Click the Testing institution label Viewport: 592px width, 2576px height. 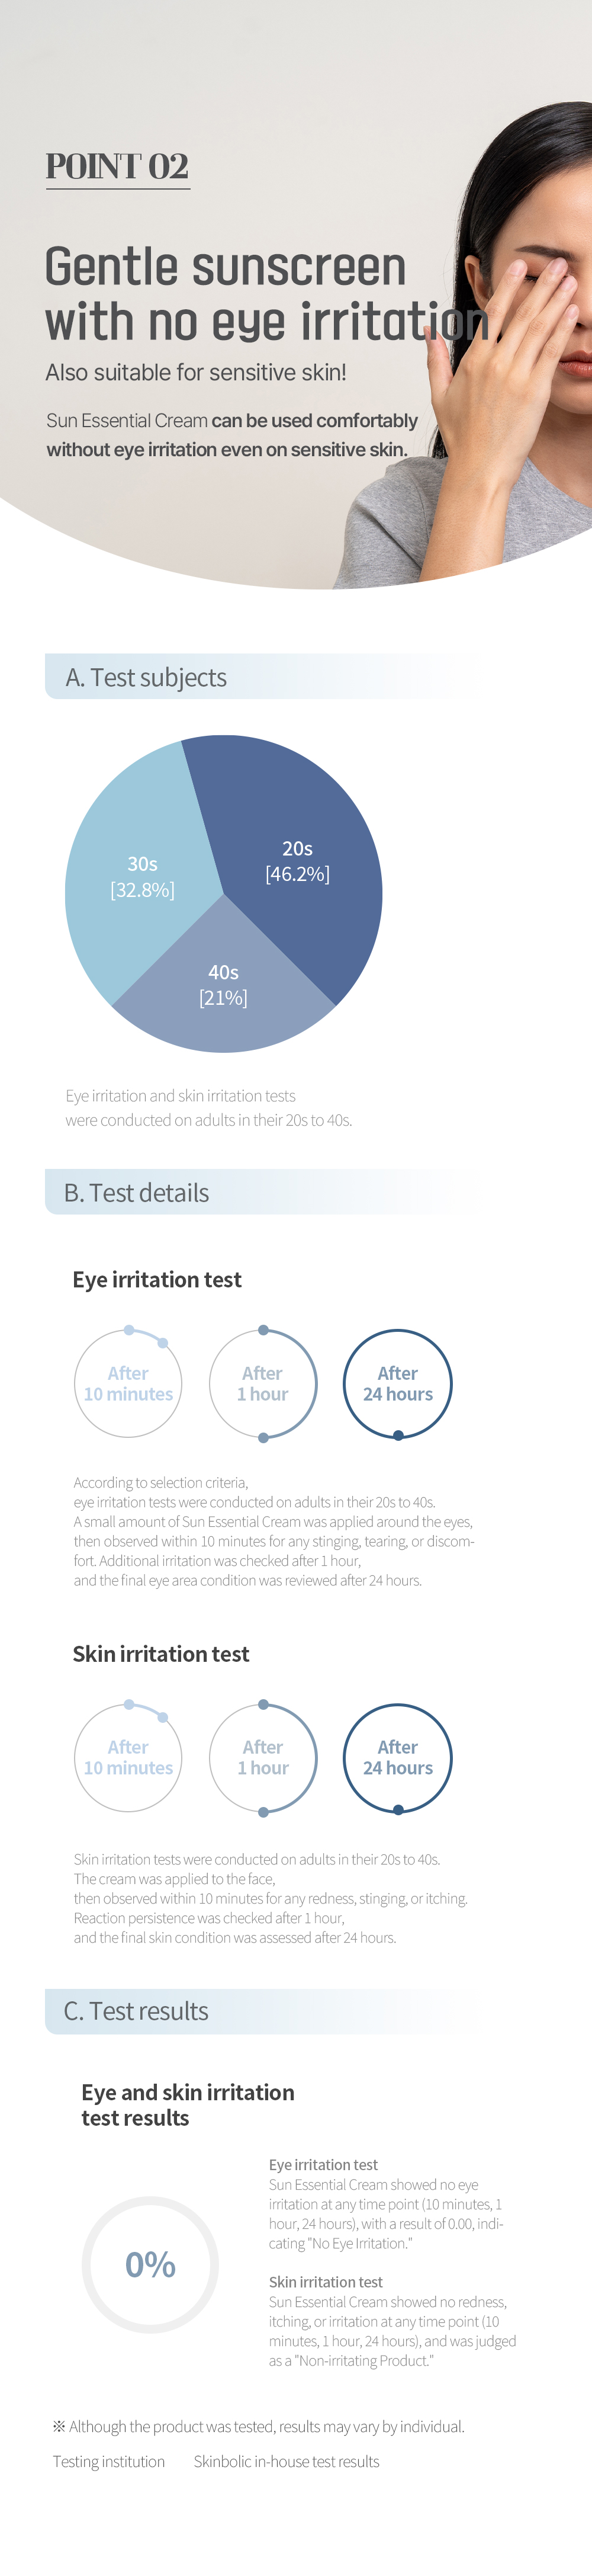[109, 2461]
